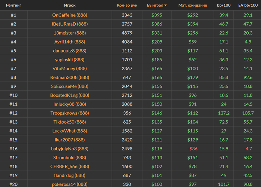The image size is (261, 187).
Task: Select babyjulyNo3 (888) player
Action: (70, 149)
